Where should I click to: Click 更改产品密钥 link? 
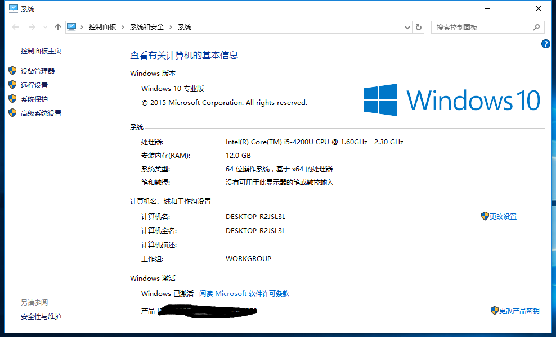[x=519, y=311]
